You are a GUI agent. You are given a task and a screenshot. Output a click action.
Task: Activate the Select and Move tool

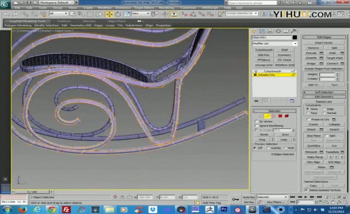tap(110, 15)
